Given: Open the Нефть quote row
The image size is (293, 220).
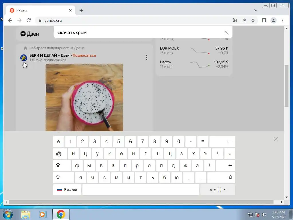Looking at the screenshot, I should tap(194, 64).
